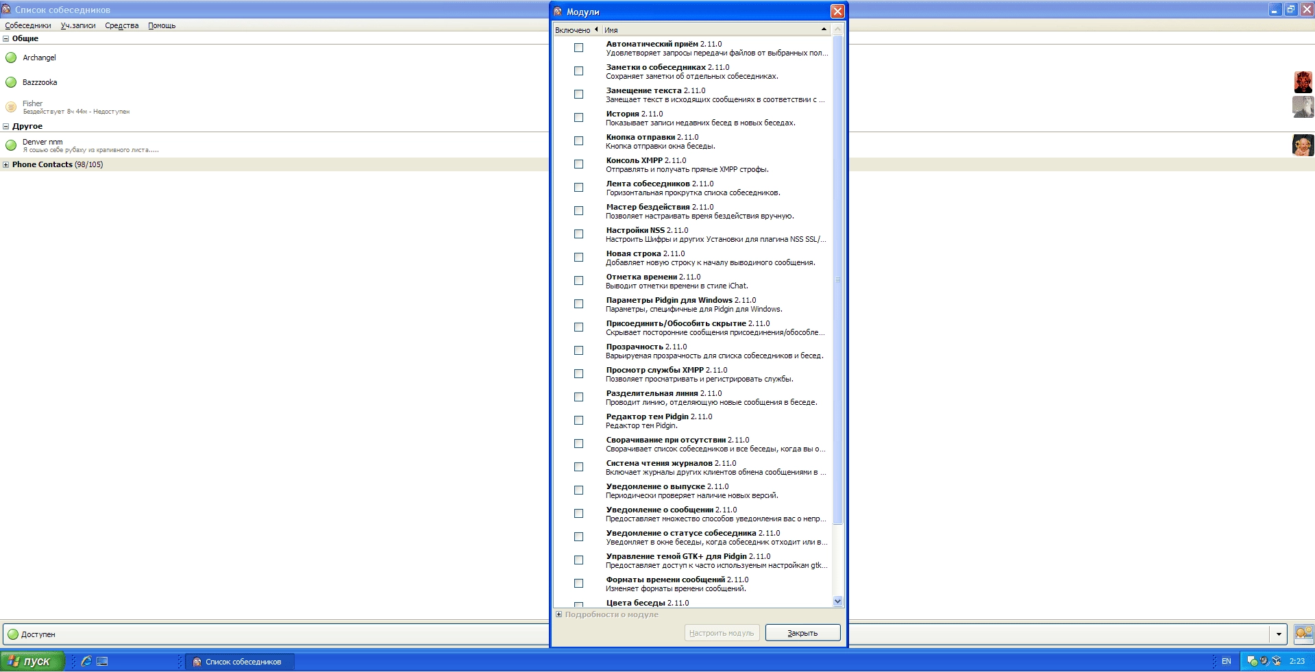1315x672 pixels.
Task: Click Fisher's idle status icon
Action: pyautogui.click(x=11, y=107)
